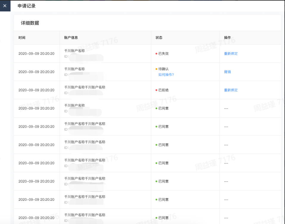Click 重新绑定 in the 已拒绝 row
The width and height of the screenshot is (285, 224).
click(x=231, y=90)
